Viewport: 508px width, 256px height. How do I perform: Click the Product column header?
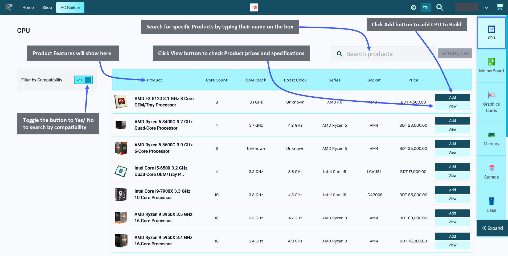coord(154,80)
